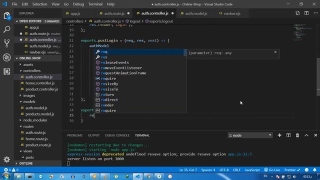Switch to the DEBUG CONSOLE tab
This screenshot has width=320, height=180.
pos(117,135)
